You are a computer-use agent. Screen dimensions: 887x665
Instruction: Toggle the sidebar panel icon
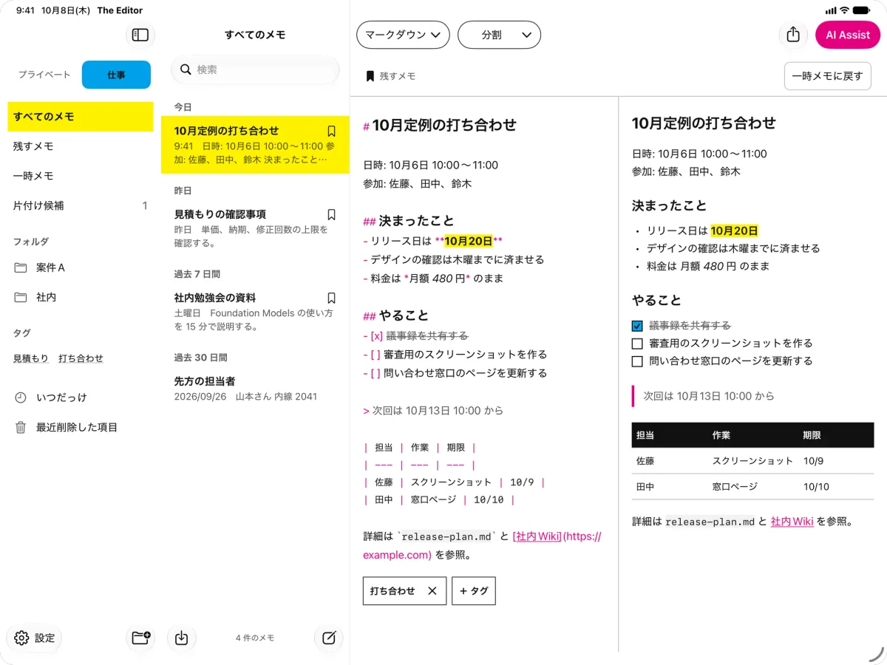[140, 35]
